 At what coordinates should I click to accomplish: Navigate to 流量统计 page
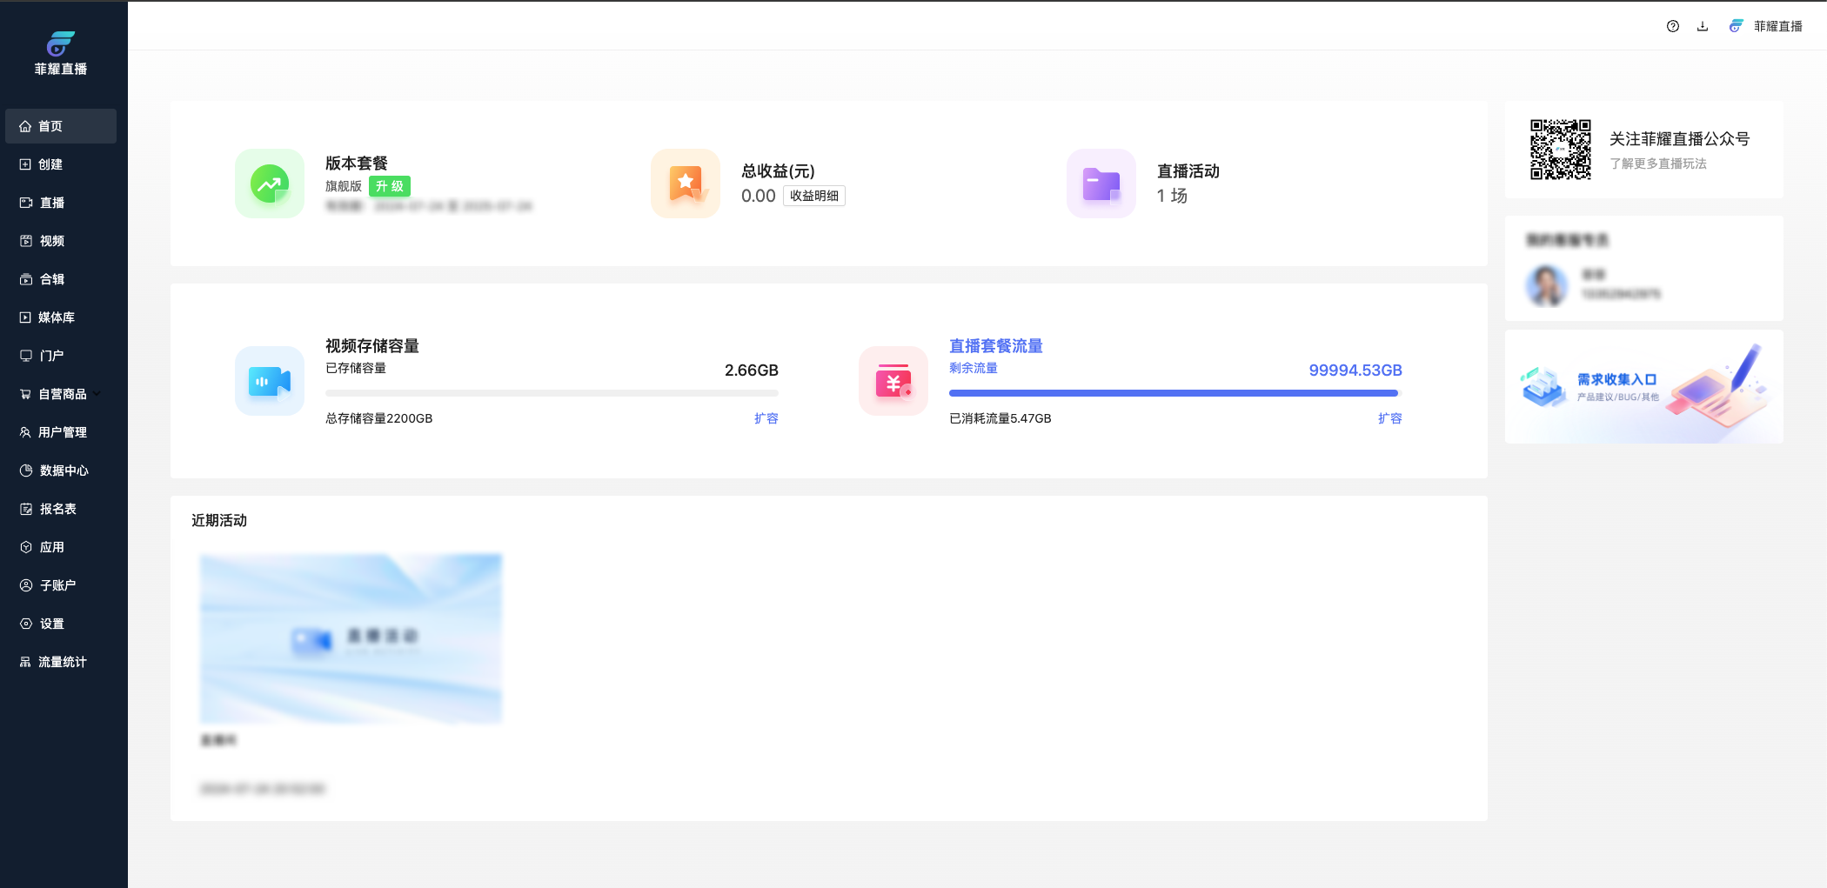(x=62, y=662)
